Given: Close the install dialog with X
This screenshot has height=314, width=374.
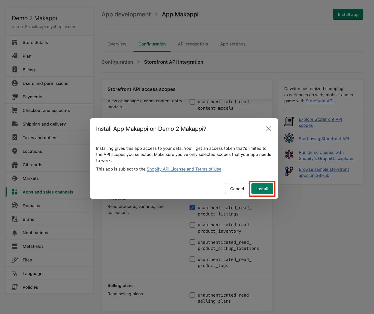Looking at the screenshot, I should click(x=269, y=129).
